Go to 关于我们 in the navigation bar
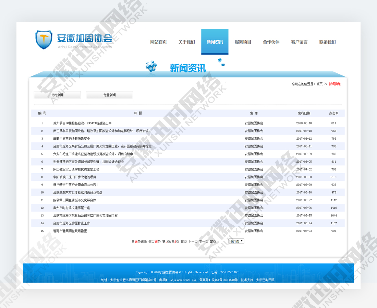The image size is (377, 308). click(186, 42)
